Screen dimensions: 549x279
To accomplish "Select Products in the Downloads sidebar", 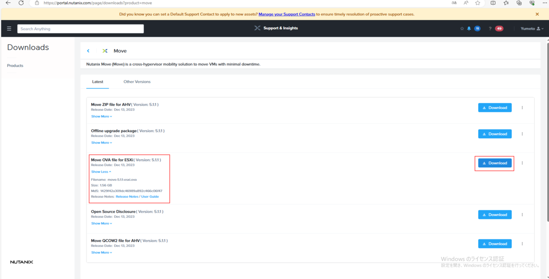I will point(15,65).
